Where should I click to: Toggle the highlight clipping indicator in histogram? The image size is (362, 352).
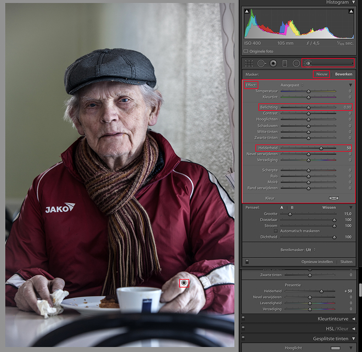click(351, 11)
